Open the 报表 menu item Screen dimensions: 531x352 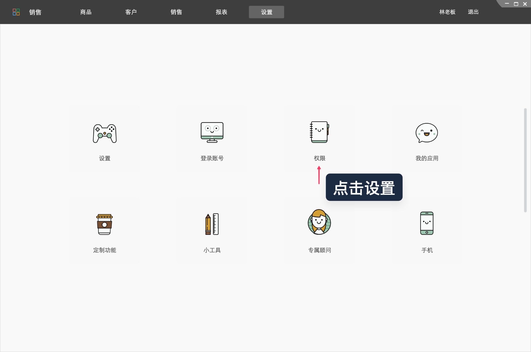[221, 12]
